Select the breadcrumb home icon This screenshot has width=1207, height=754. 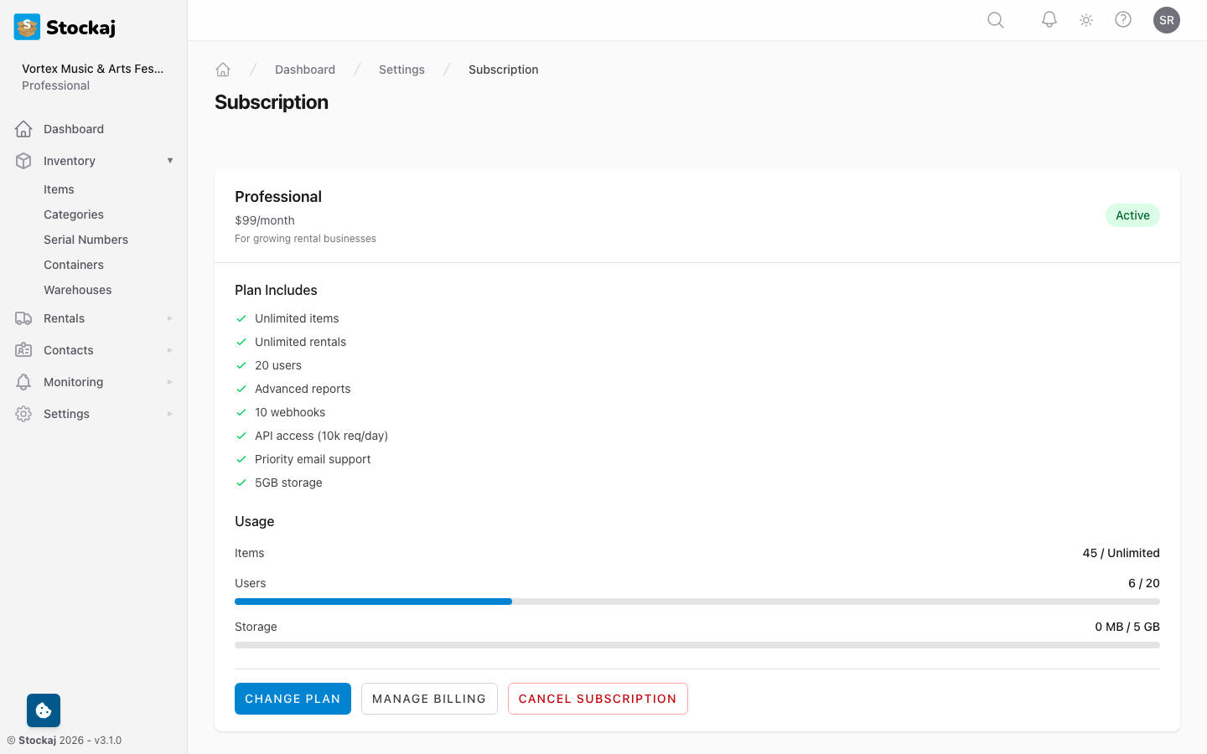point(222,69)
